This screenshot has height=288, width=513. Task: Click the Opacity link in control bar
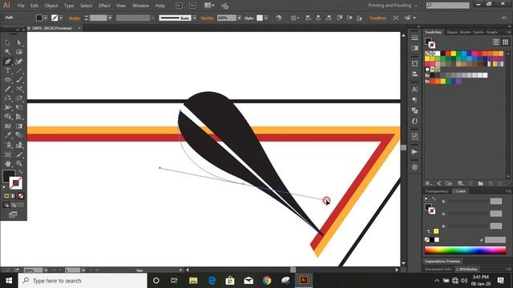(207, 18)
